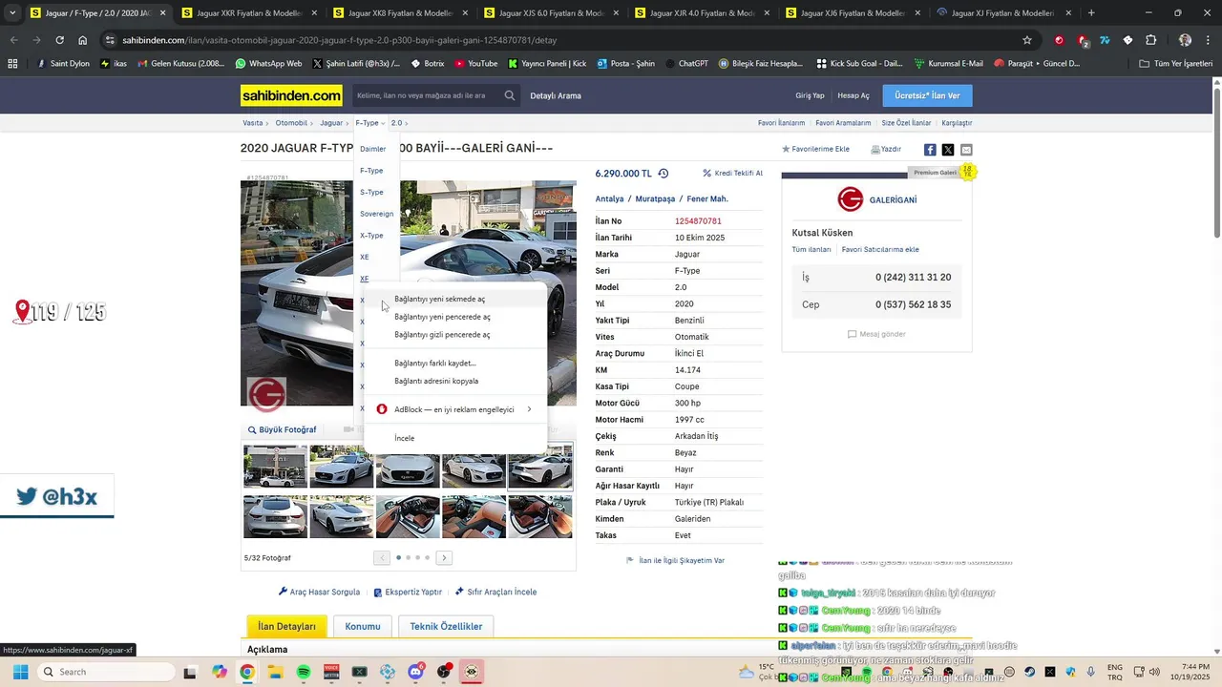Screen dimensions: 1222x687
Task: Select X-Type in series dropdown
Action: tap(371, 236)
